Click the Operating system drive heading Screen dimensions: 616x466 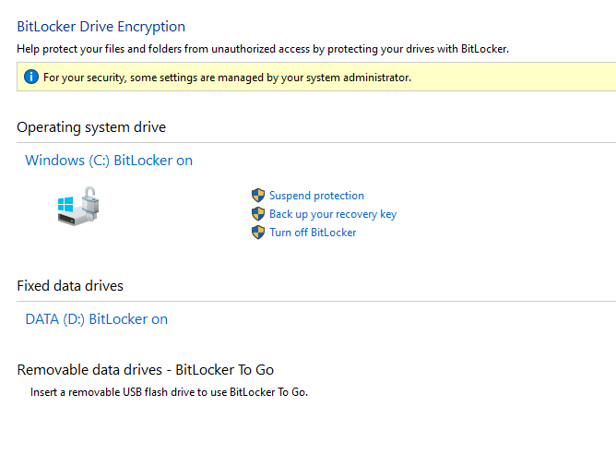(x=91, y=127)
